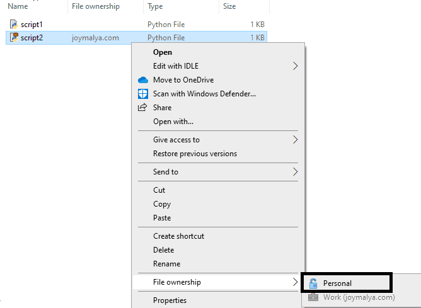The image size is (421, 308).
Task: Choose Copy from the context menu
Action: (x=218, y=204)
